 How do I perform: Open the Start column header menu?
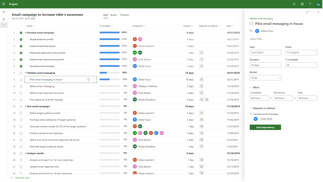coord(230,26)
